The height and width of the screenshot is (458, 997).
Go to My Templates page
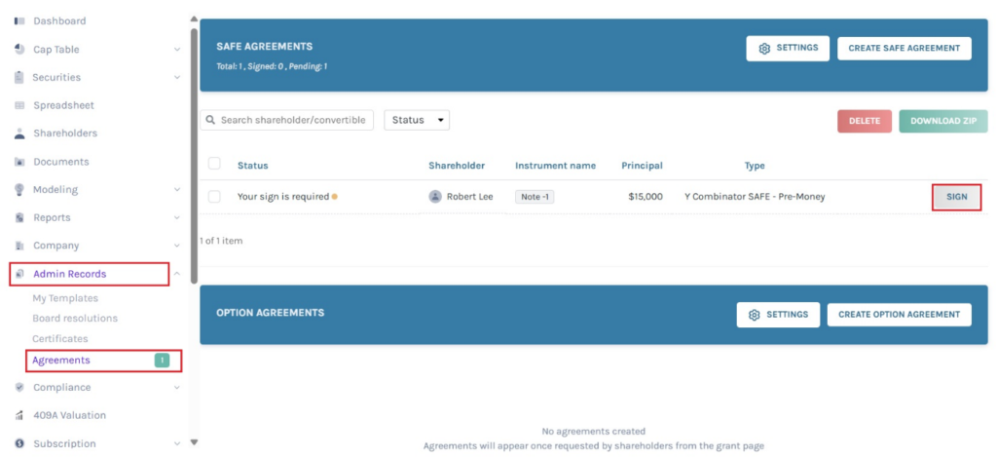click(x=65, y=298)
